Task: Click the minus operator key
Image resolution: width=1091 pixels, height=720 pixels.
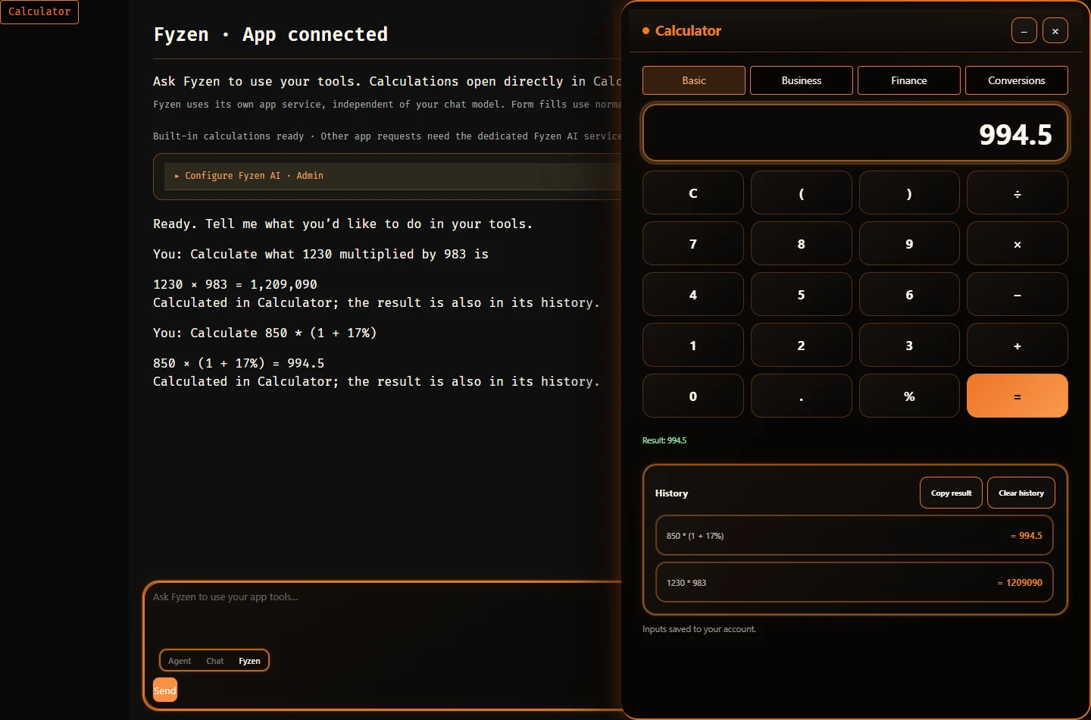Action: click(x=1018, y=295)
